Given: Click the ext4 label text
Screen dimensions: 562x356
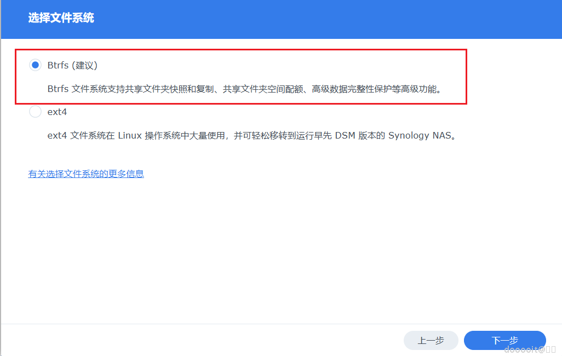Looking at the screenshot, I should (58, 111).
